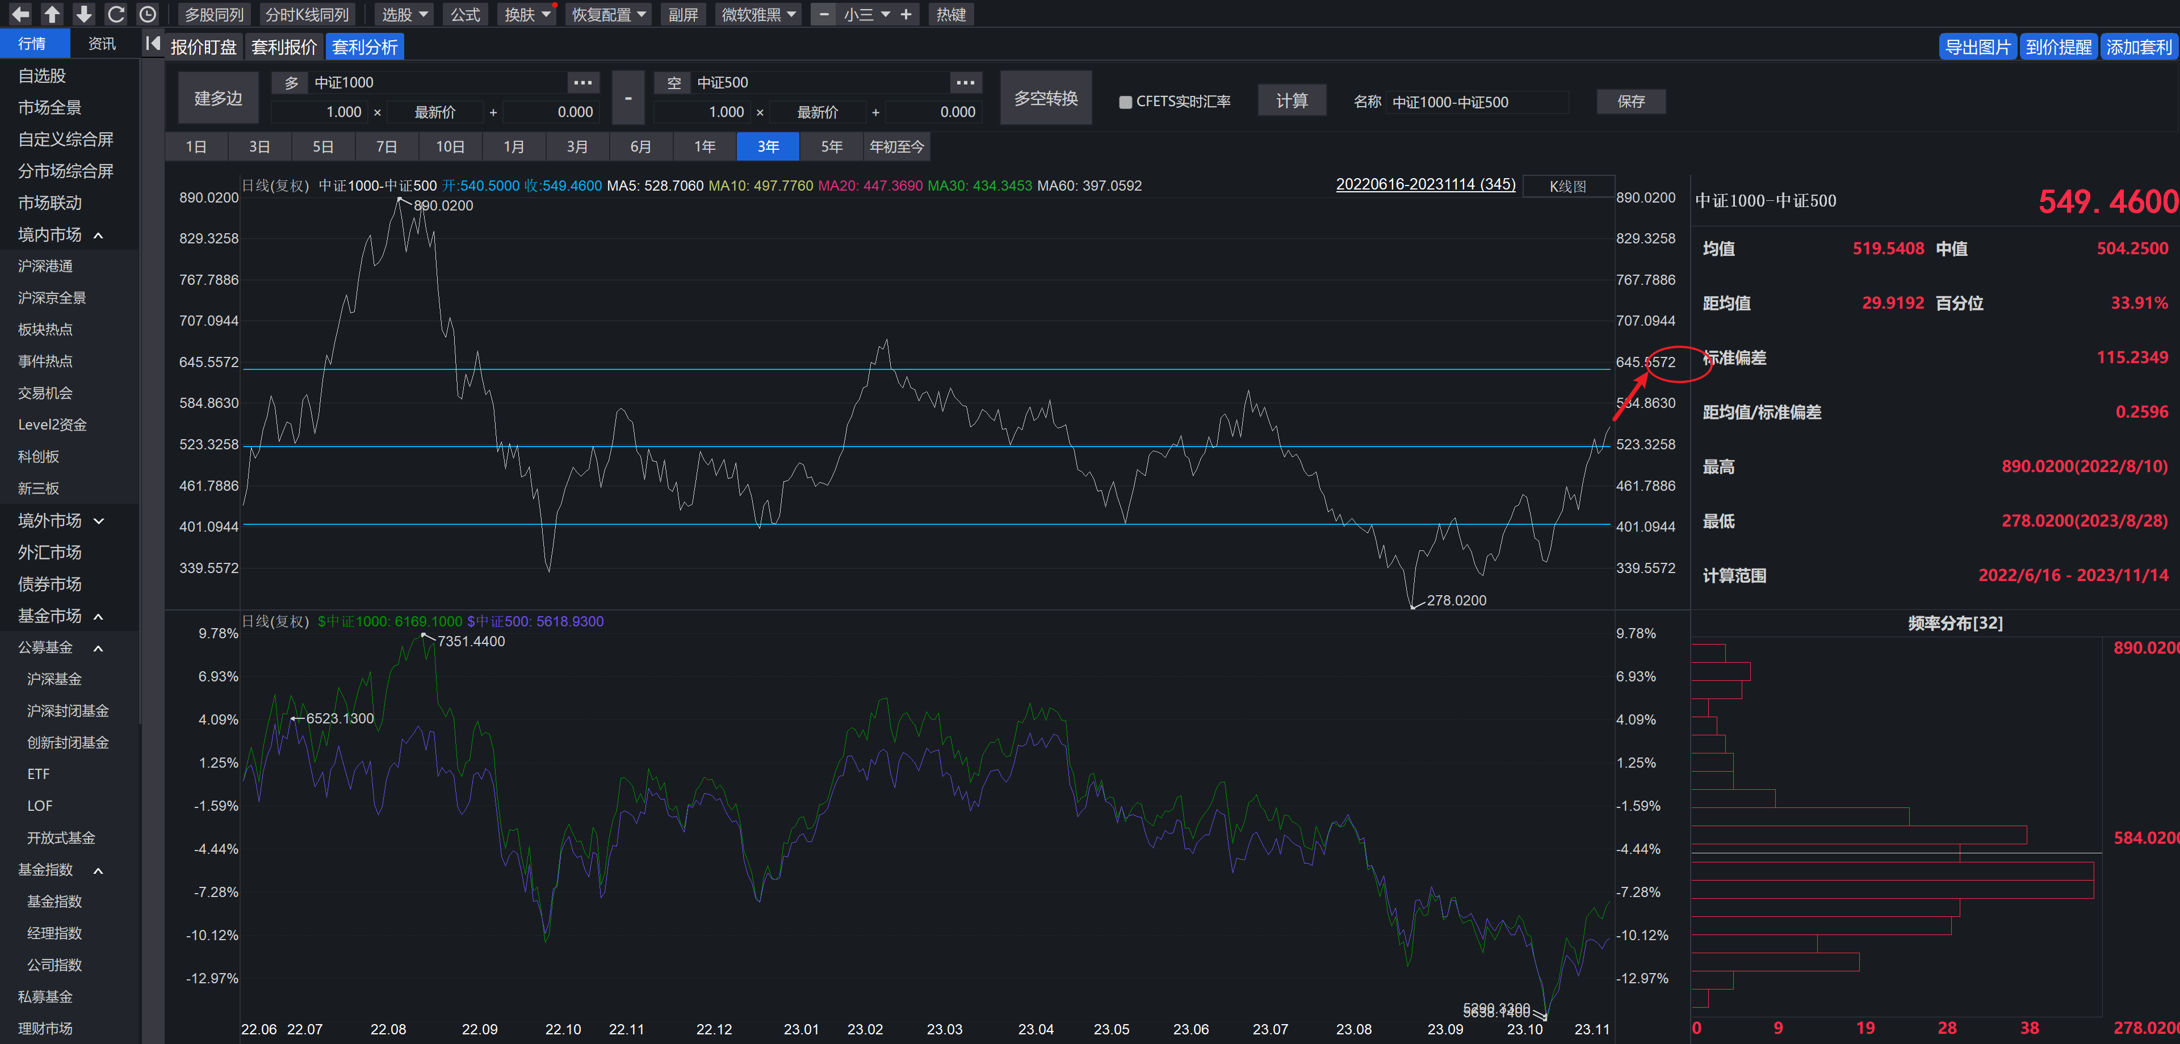This screenshot has width=2180, height=1044.
Task: Increase font size with plus icon
Action: (905, 14)
